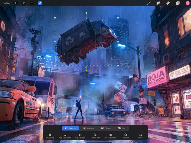Switch to Freeform transform mode
Image resolution: width=191 pixels, height=143 pixels.
[x=70, y=128]
